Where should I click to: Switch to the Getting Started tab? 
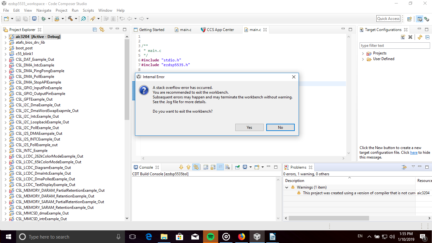[x=149, y=30]
